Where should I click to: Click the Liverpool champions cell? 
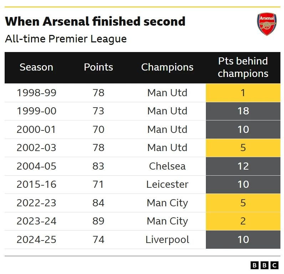pyautogui.click(x=167, y=239)
